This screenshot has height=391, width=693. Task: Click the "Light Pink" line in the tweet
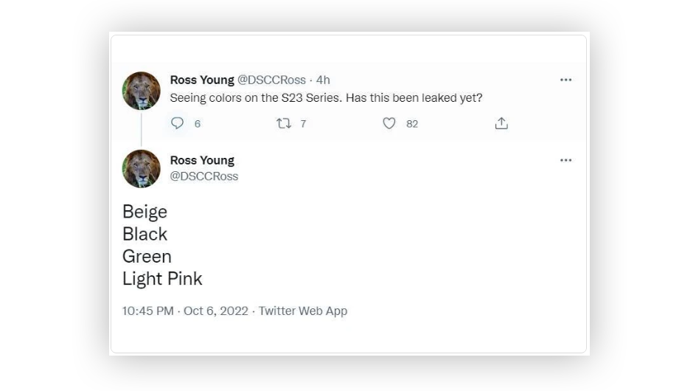pyautogui.click(x=162, y=279)
